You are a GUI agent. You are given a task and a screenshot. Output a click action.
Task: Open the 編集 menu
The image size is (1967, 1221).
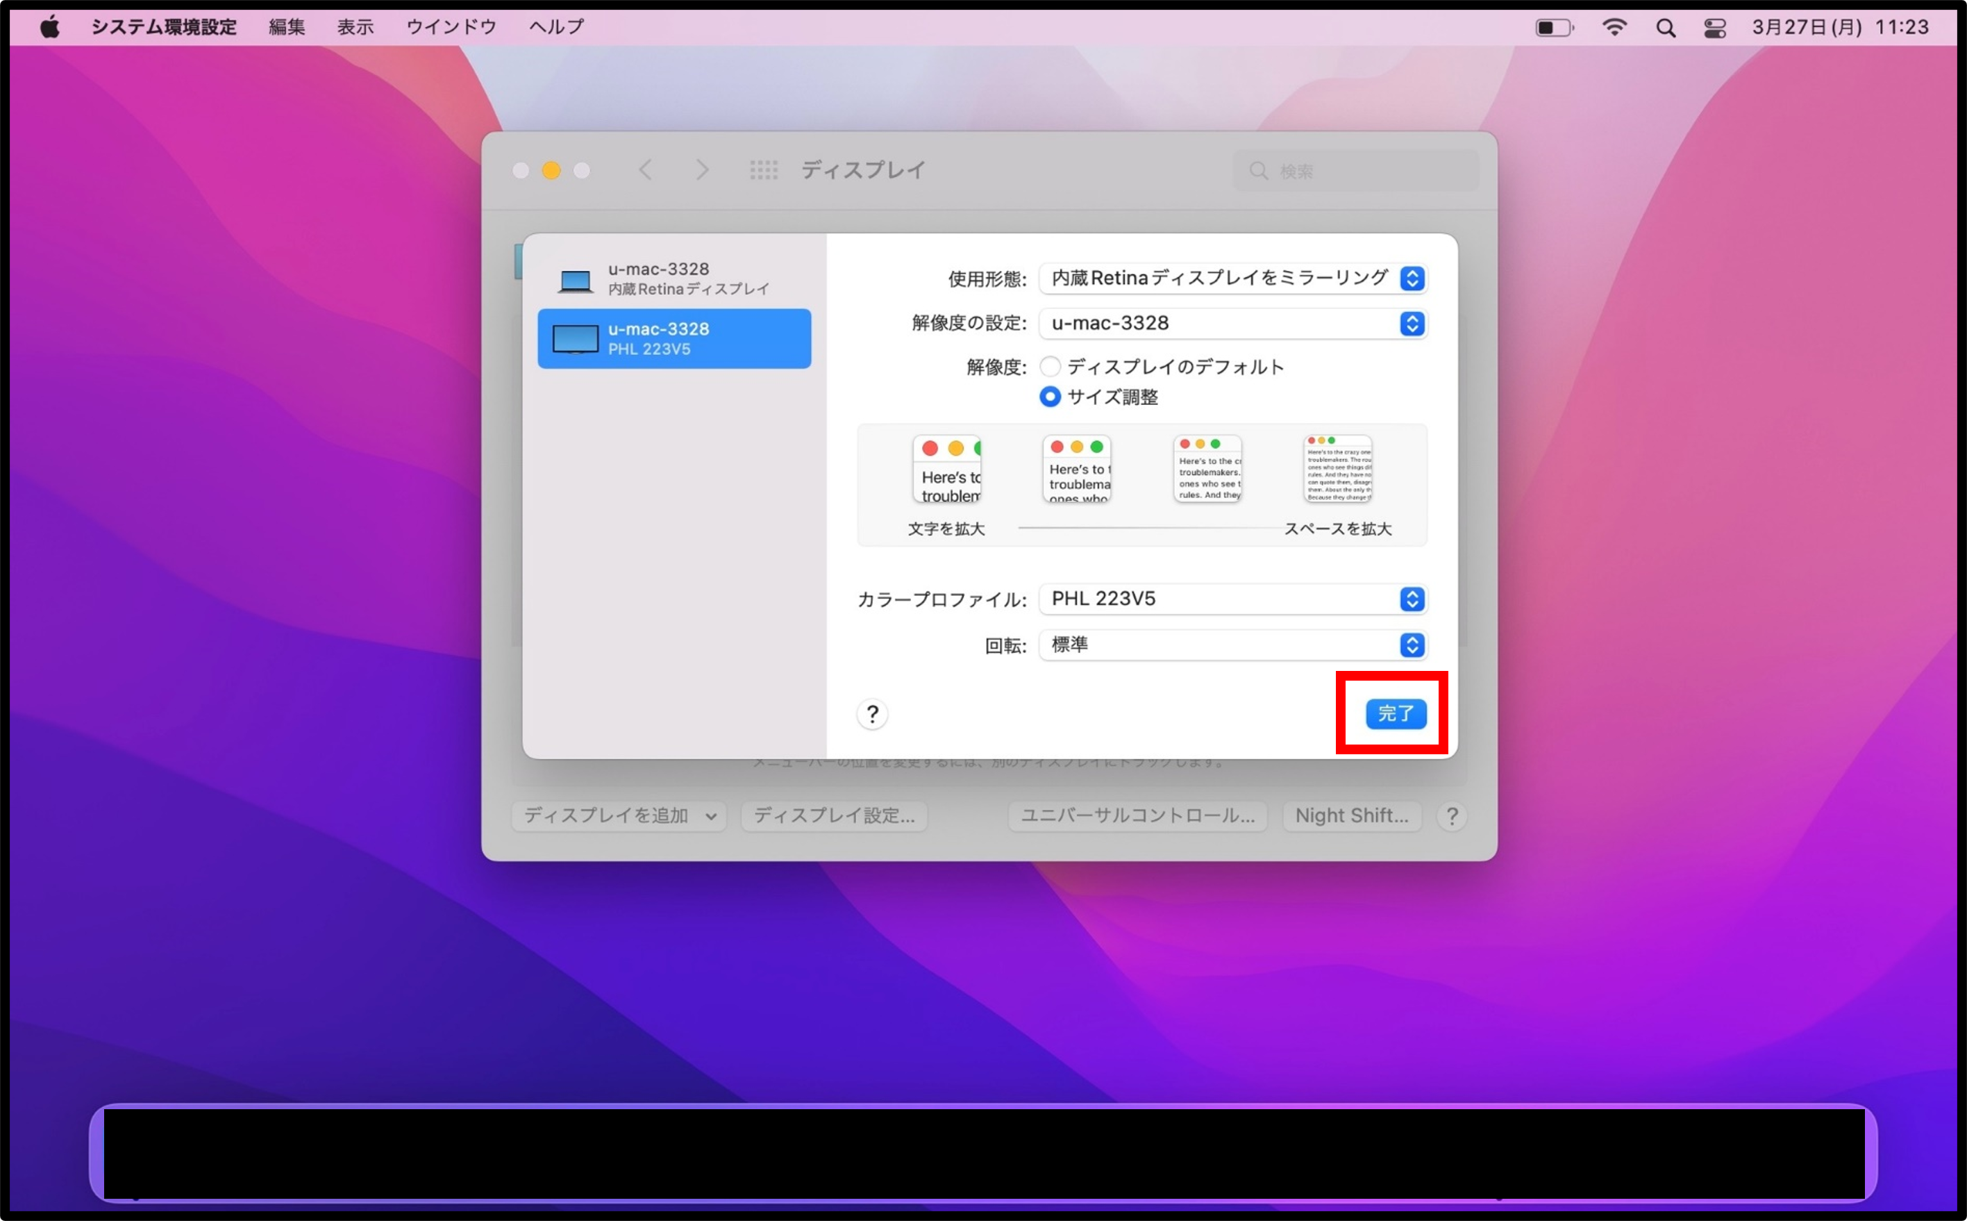[x=287, y=28]
